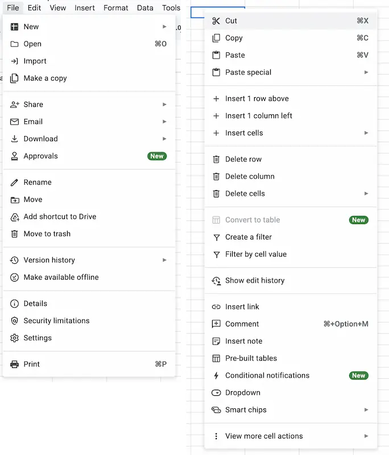Click View more cell actions

click(x=264, y=436)
